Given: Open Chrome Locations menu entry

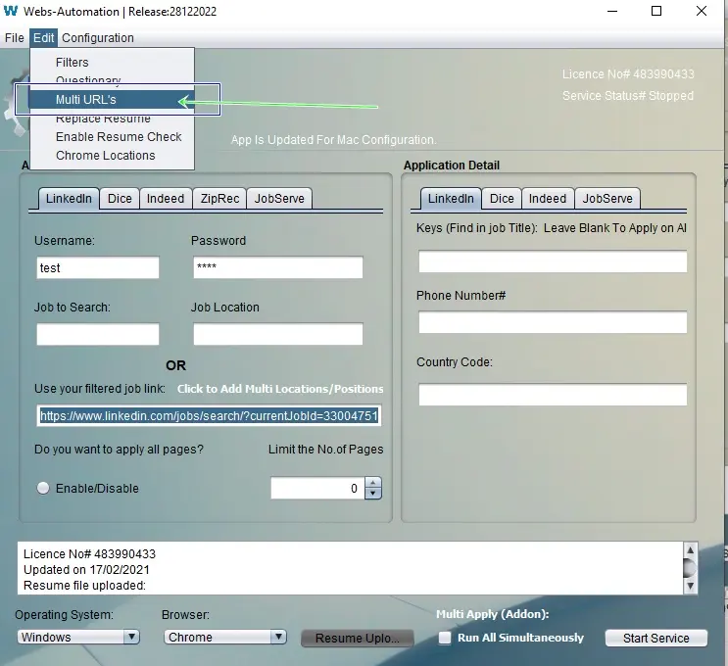Looking at the screenshot, I should pos(112,156).
